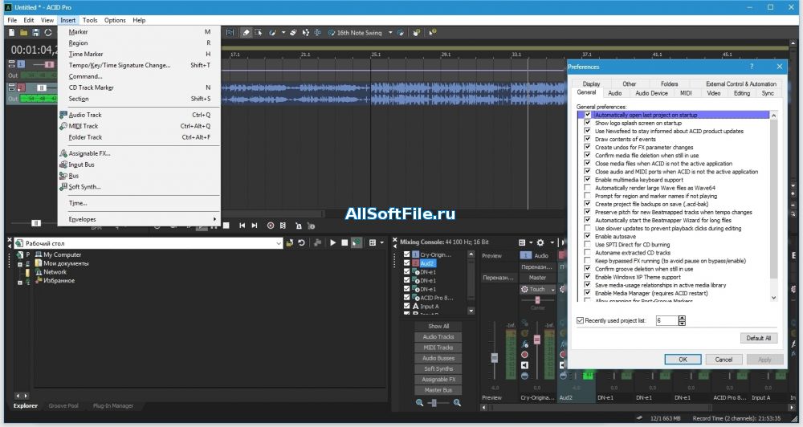Select the Selection tool next to Draw

tap(259, 32)
